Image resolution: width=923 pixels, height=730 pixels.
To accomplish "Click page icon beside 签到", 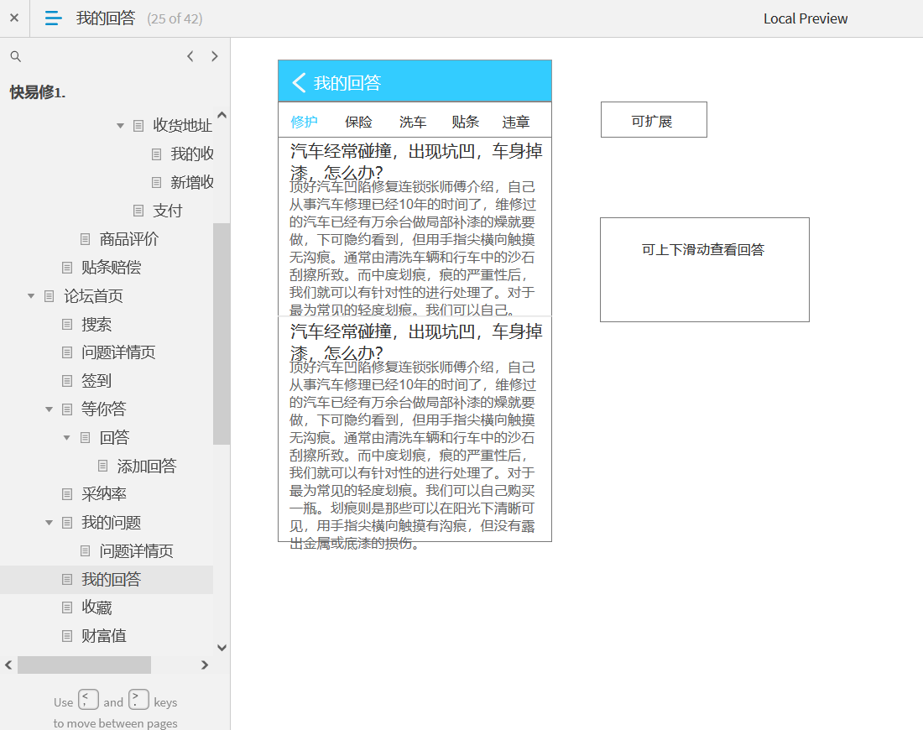I will pos(67,381).
